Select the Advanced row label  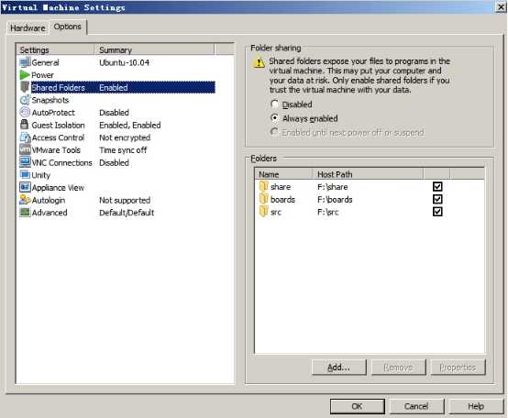pyautogui.click(x=50, y=213)
